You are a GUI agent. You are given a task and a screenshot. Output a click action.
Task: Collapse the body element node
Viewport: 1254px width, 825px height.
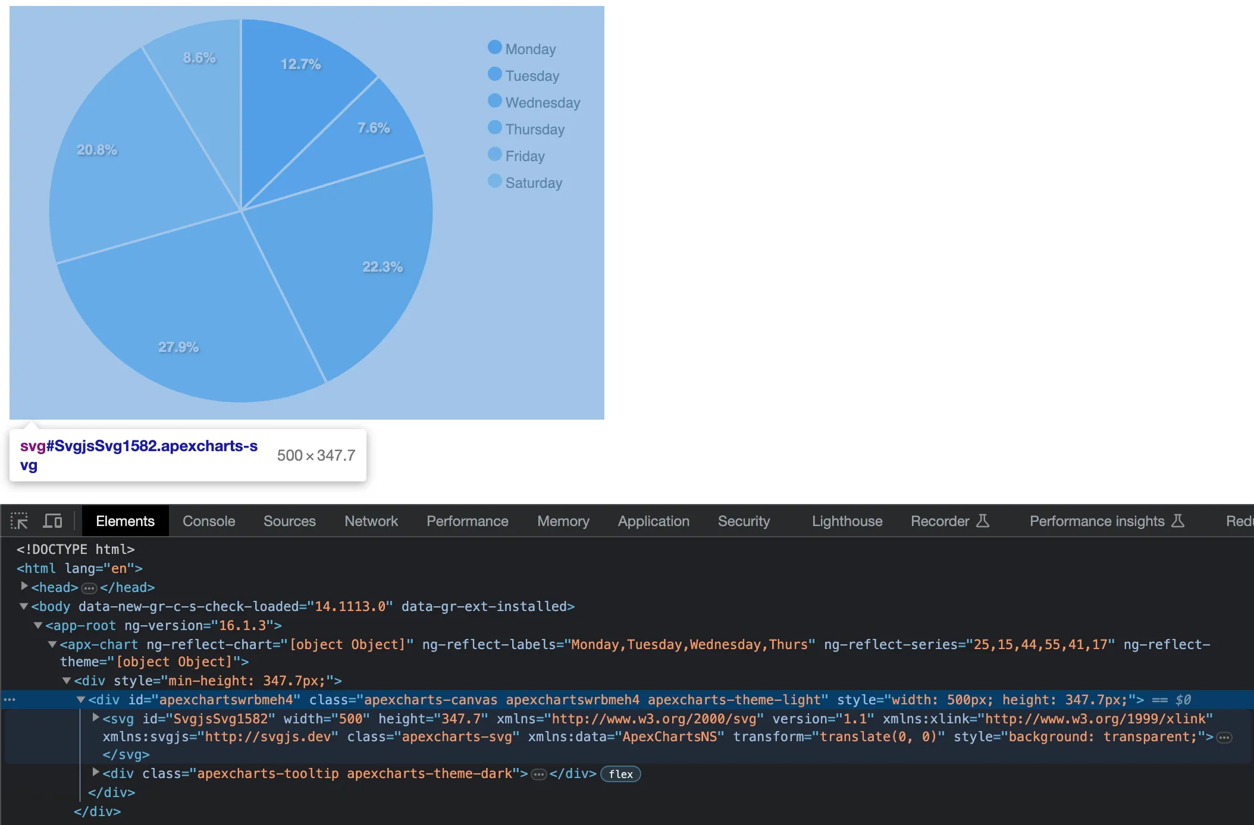pos(24,606)
